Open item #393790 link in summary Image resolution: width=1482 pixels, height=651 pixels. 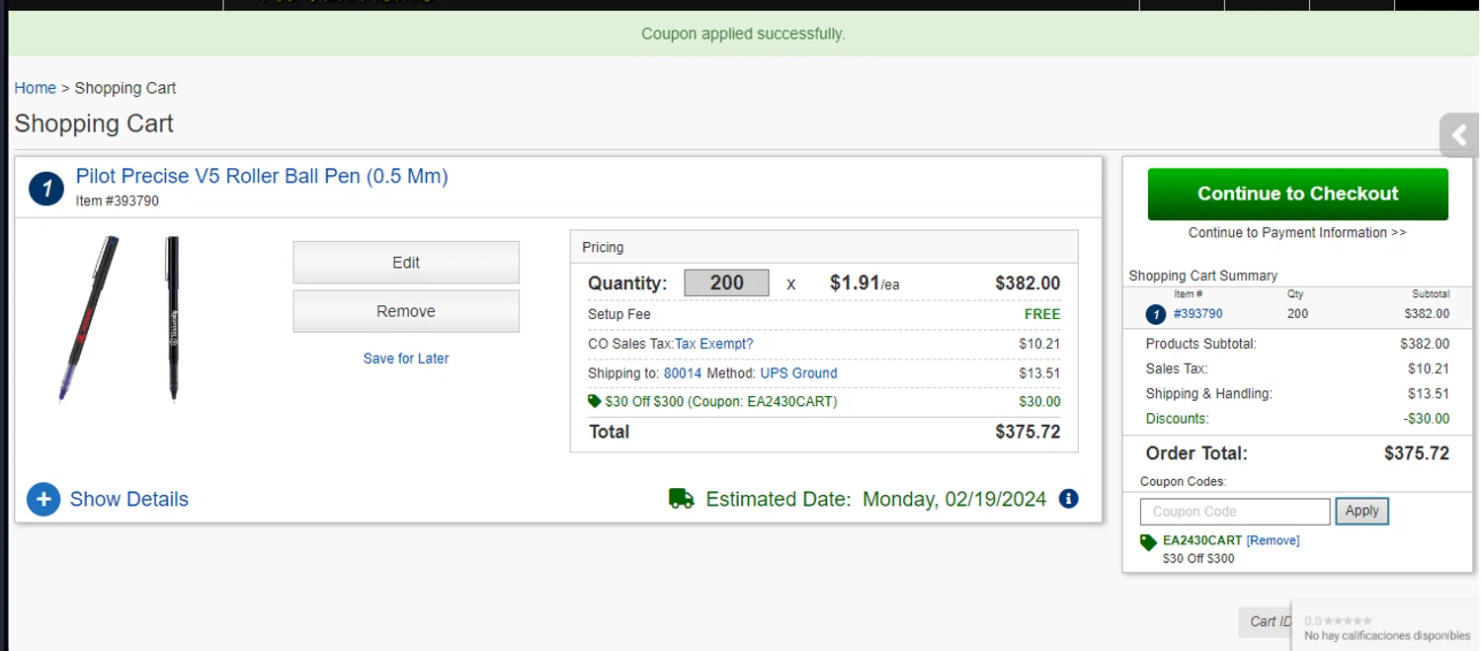coord(1197,314)
